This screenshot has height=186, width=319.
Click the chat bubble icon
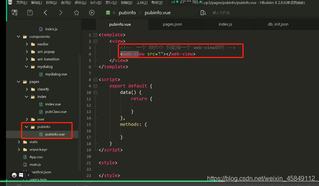tap(21, 175)
